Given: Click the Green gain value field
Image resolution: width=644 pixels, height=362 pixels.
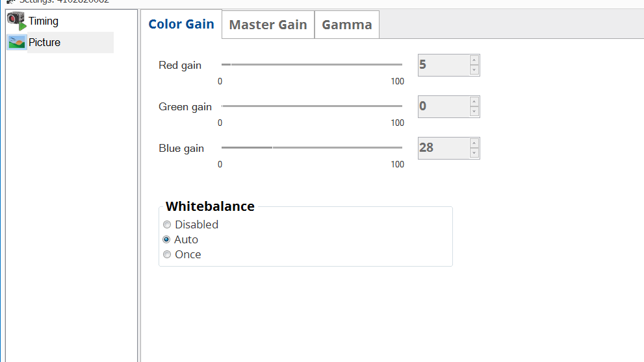Looking at the screenshot, I should 443,106.
